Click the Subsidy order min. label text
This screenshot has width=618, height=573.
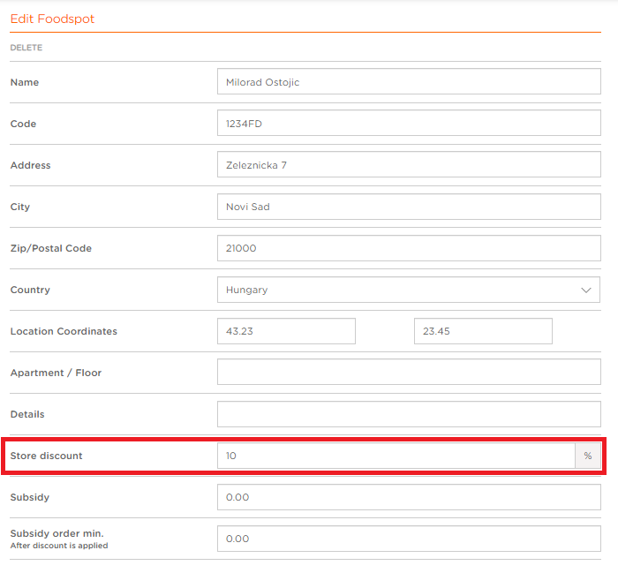[57, 533]
